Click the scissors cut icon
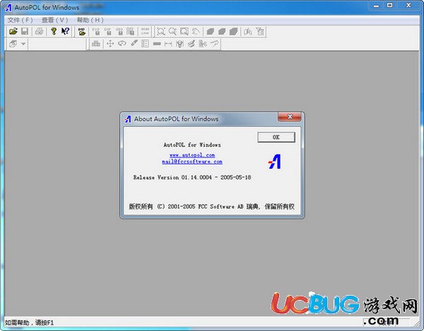 point(203,44)
